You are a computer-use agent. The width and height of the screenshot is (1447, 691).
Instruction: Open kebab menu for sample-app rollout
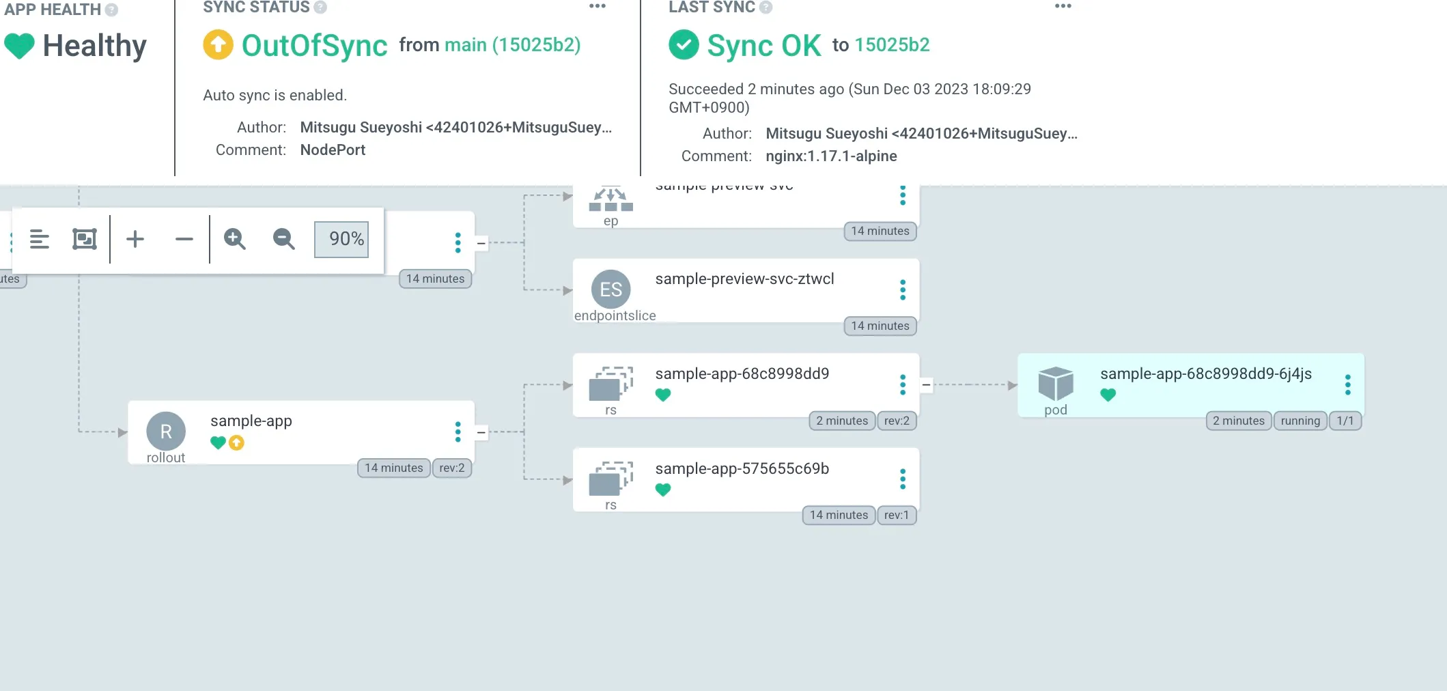[x=458, y=432]
